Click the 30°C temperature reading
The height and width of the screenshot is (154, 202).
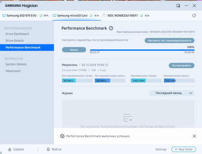coord(46,16)
